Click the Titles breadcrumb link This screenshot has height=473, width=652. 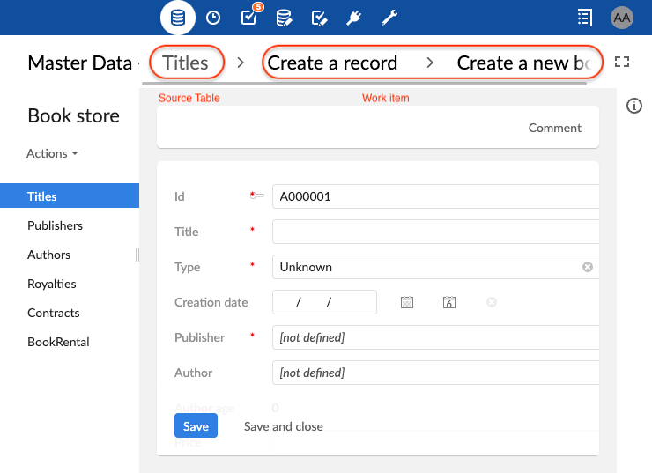coord(186,63)
